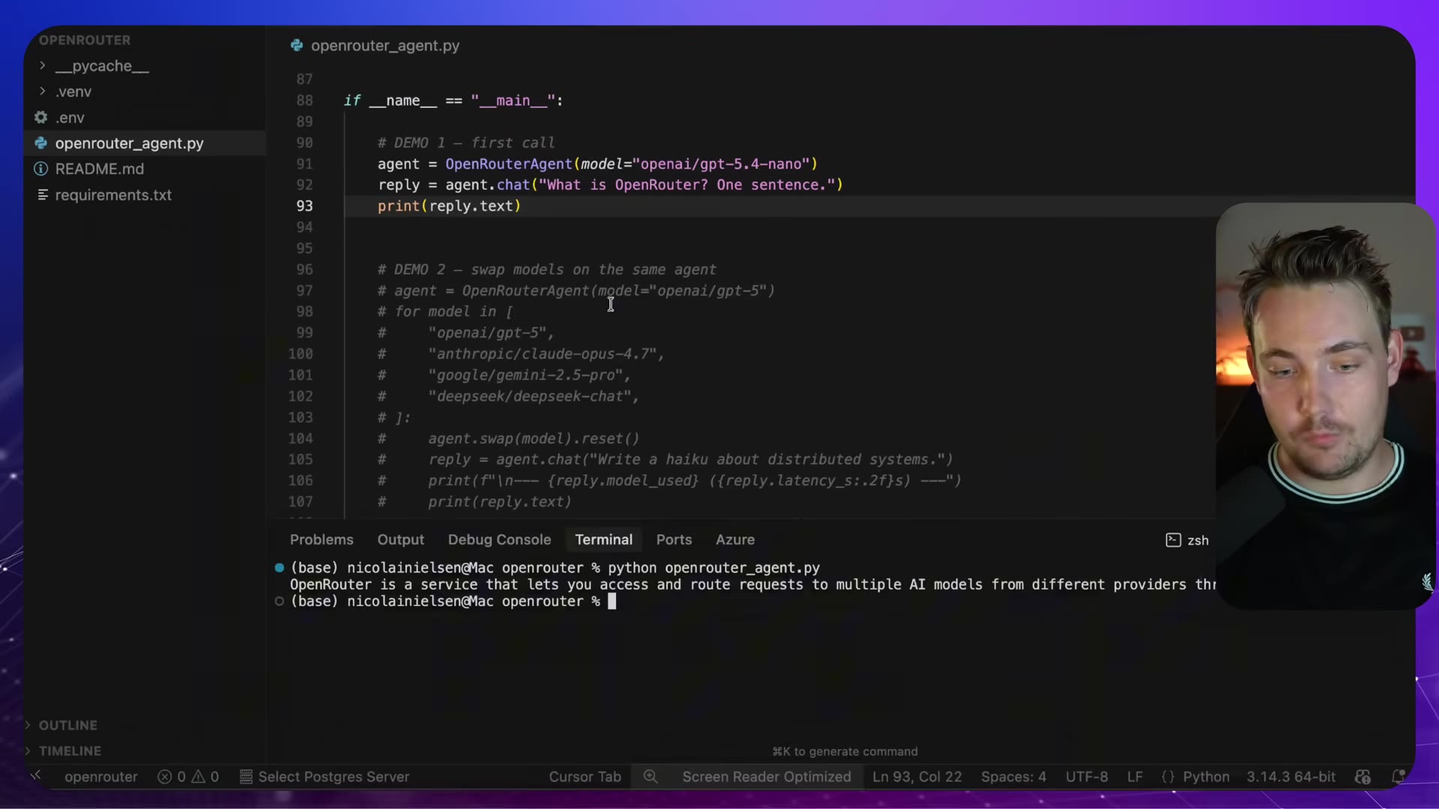Click the green terminal command status dot
Viewport: 1439px width, 809px height.
pos(280,568)
